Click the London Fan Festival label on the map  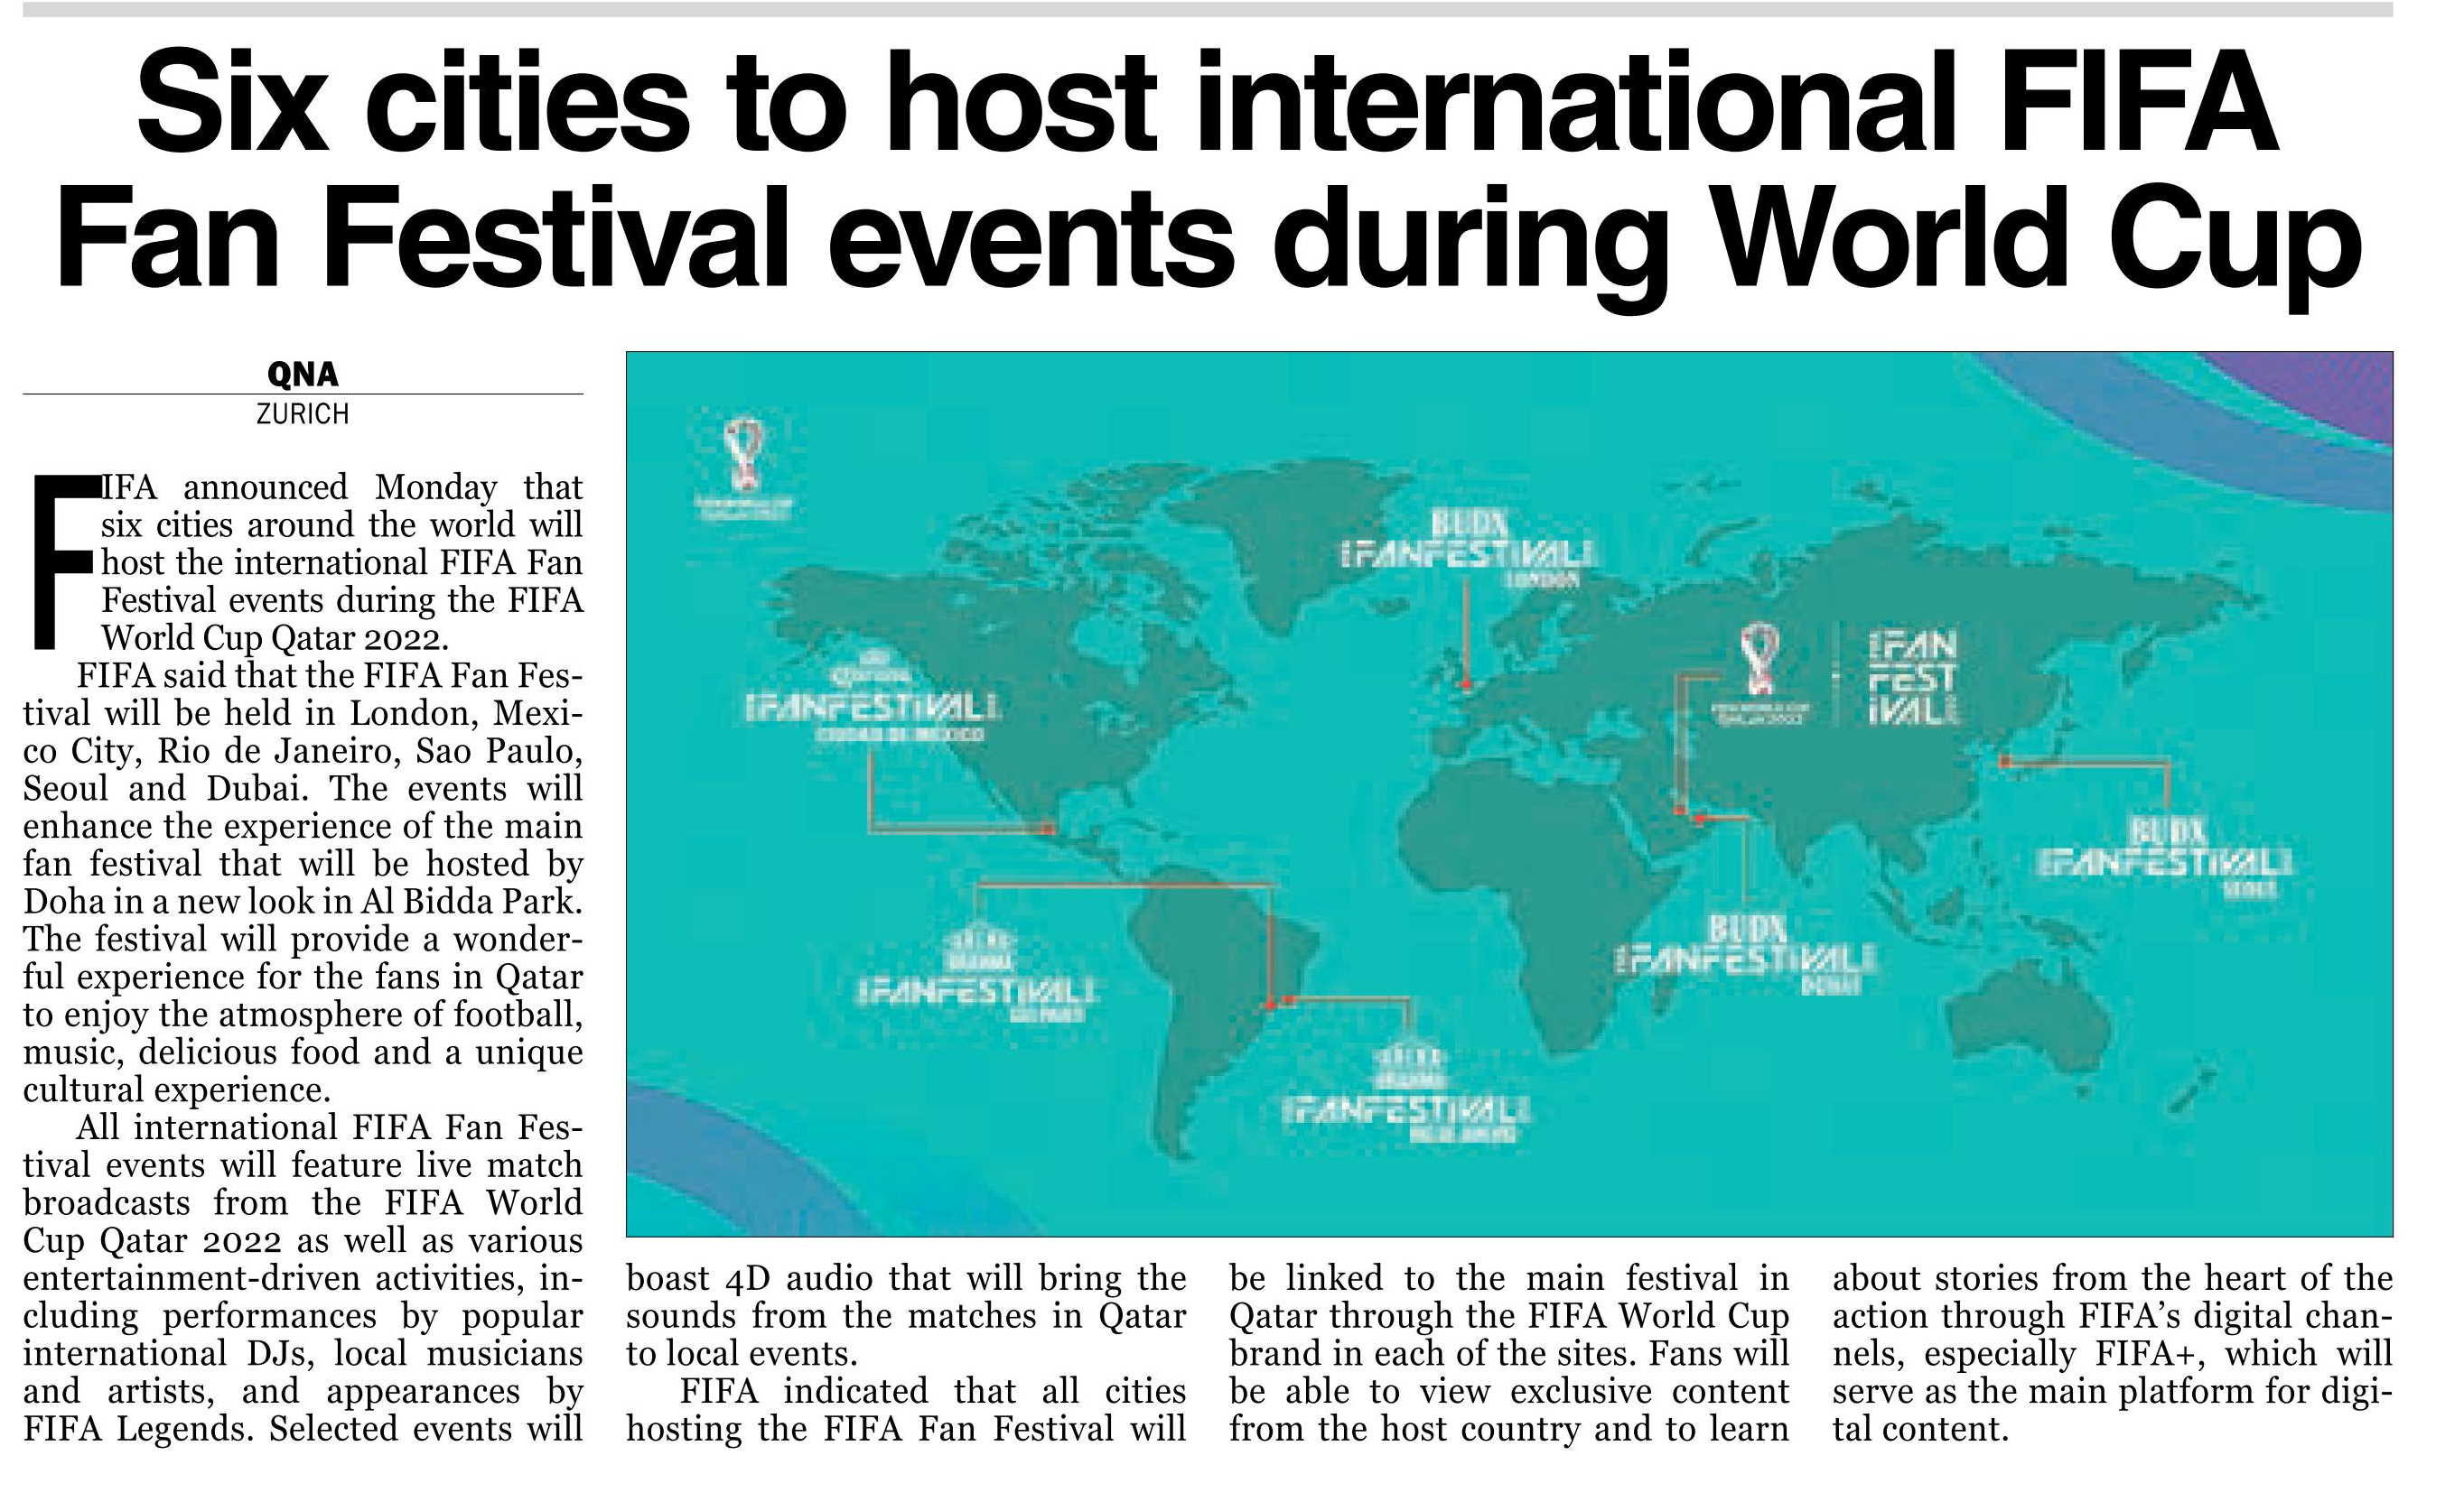pyautogui.click(x=1467, y=551)
